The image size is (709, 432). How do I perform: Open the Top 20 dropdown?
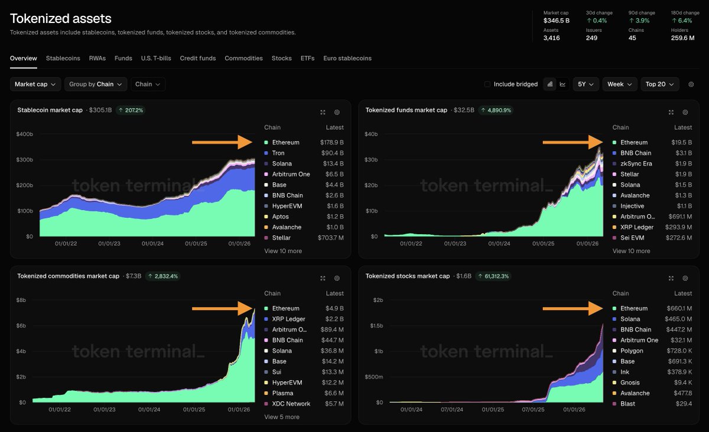(660, 84)
